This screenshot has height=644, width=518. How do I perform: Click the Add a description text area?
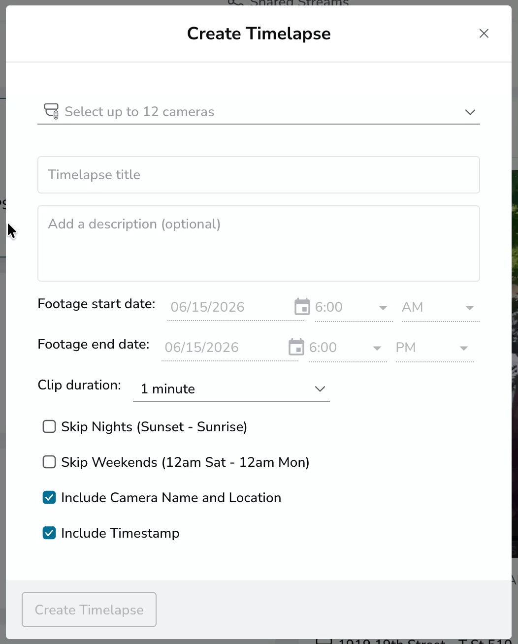point(259,243)
